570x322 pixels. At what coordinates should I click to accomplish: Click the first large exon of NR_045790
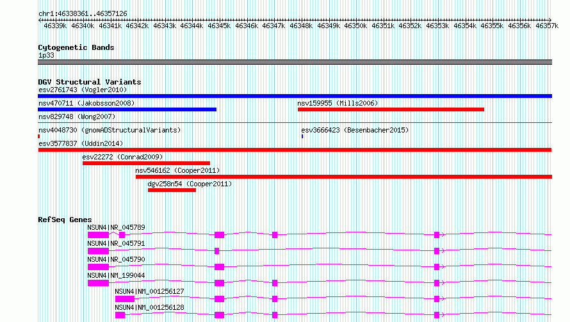pos(98,267)
